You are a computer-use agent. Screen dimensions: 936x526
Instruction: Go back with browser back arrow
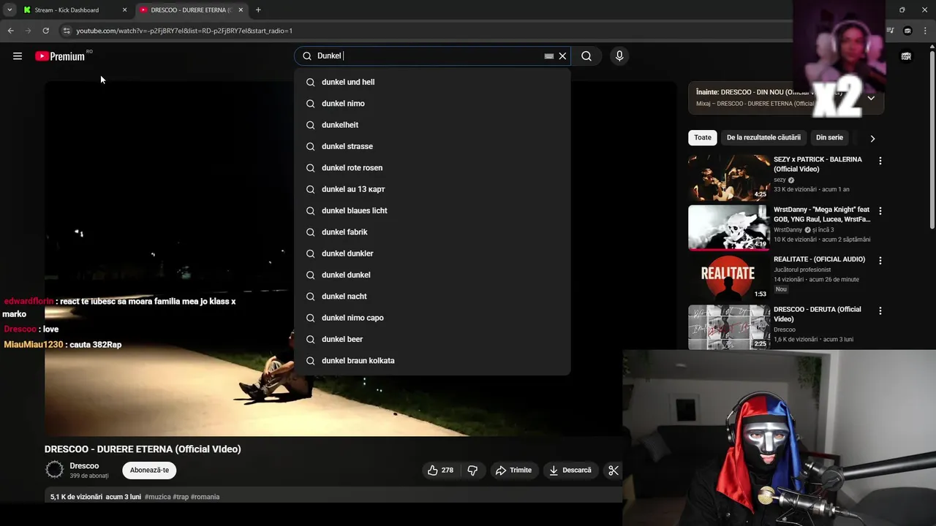tap(11, 31)
